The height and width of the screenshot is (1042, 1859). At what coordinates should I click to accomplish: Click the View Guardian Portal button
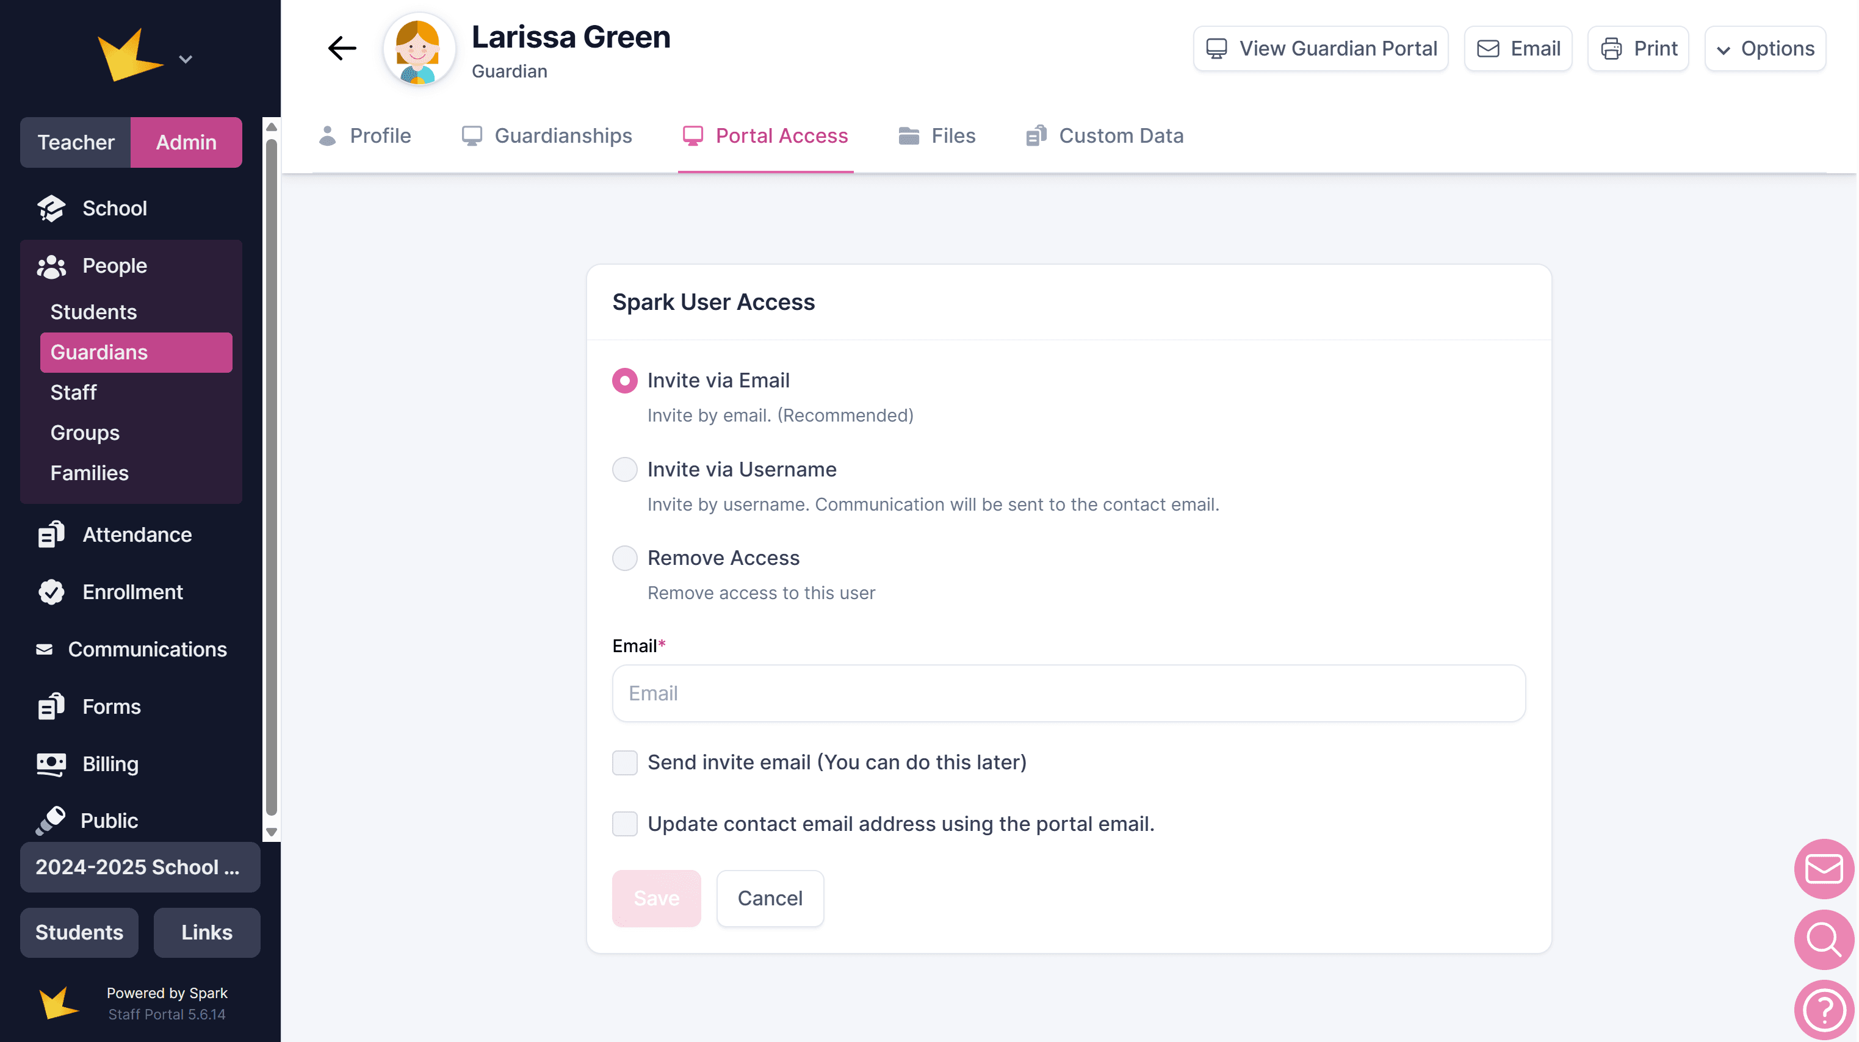pyautogui.click(x=1321, y=48)
